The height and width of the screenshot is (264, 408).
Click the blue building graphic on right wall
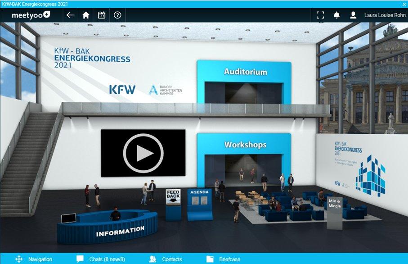click(371, 175)
